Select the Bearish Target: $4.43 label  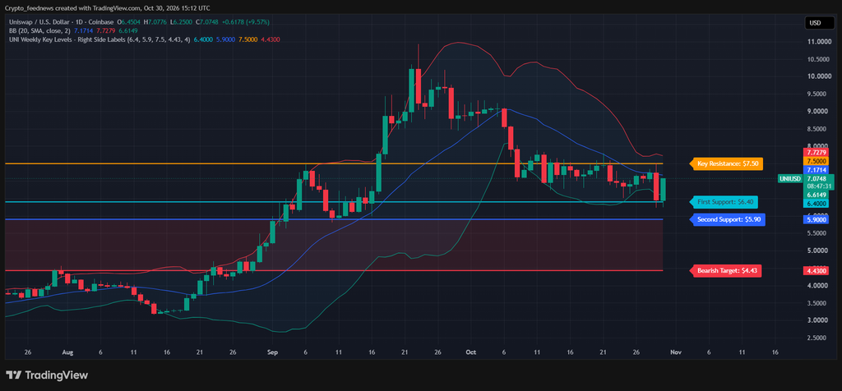[725, 271]
